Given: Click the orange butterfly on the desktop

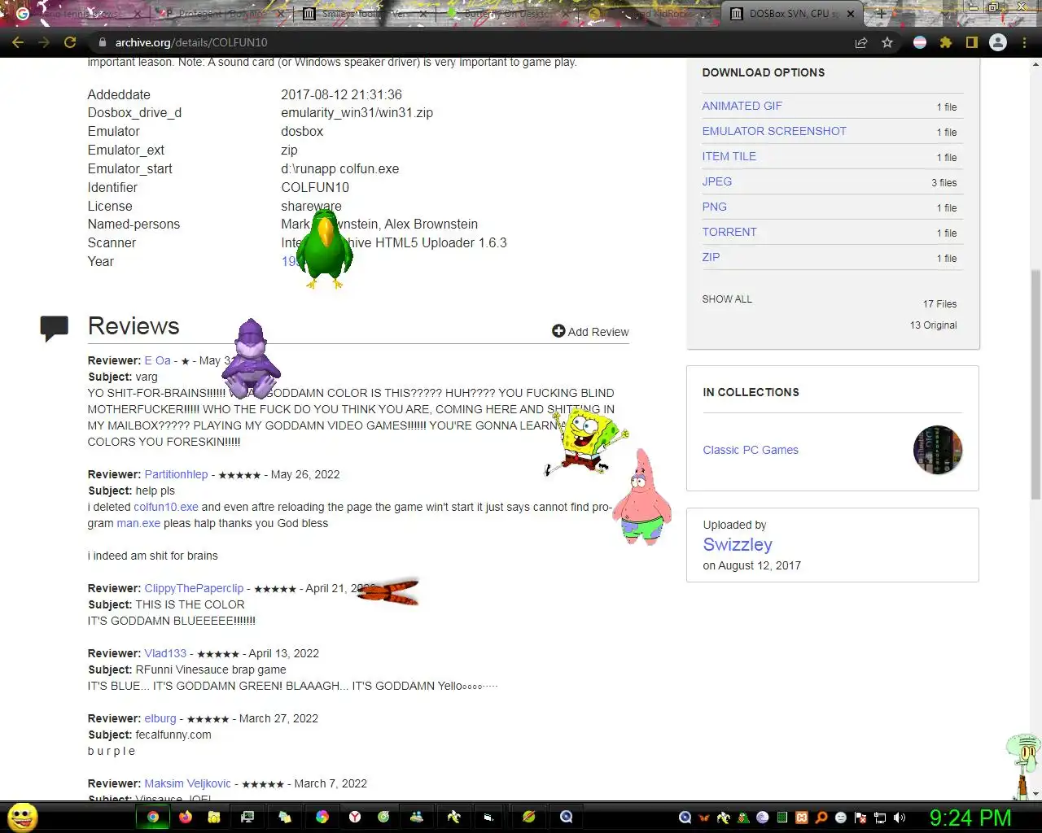Looking at the screenshot, I should point(388,592).
